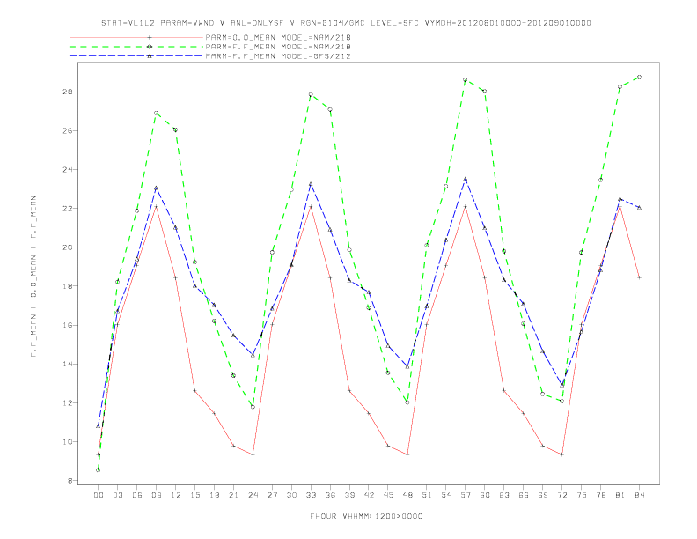The image size is (697, 539).
Task: Click green circle data point at hour 57
Action: tap(466, 80)
